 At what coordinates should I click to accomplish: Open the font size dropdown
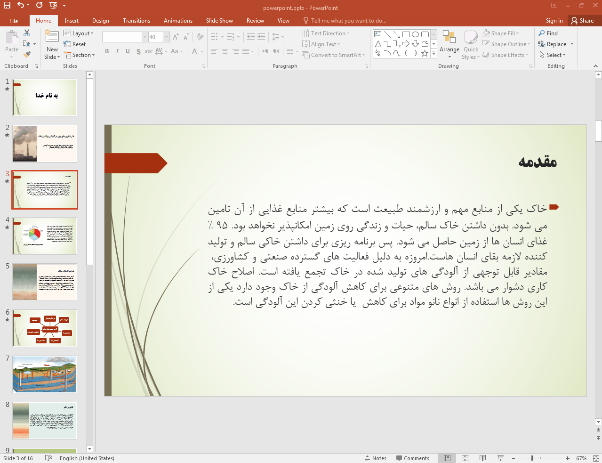[x=167, y=37]
